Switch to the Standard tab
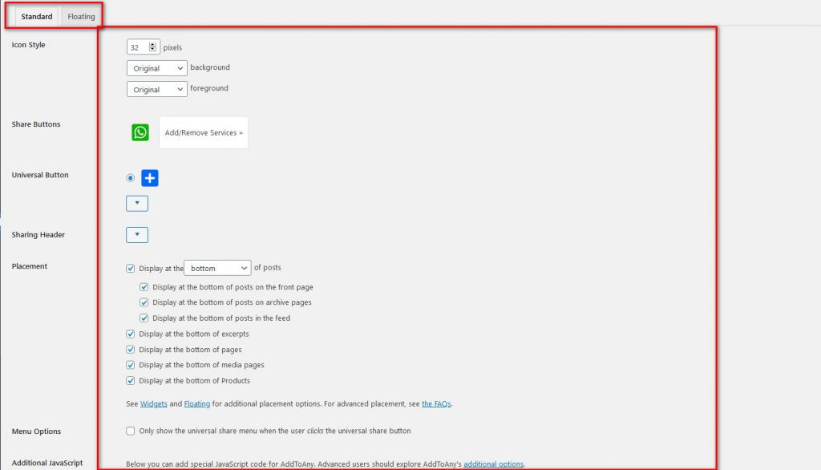Screen dimensions: 821x470 pos(37,16)
